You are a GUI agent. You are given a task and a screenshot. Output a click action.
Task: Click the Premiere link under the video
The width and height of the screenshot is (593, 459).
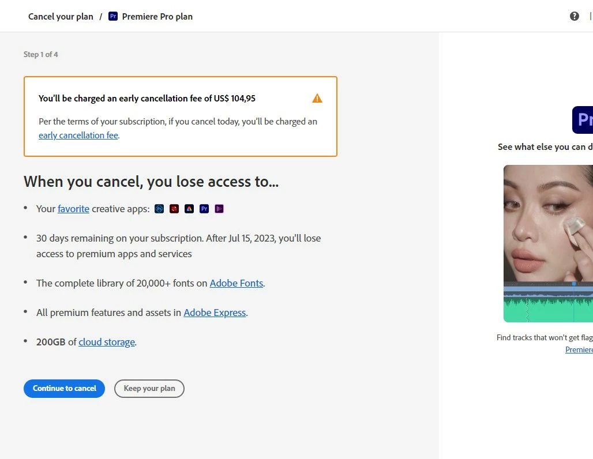[579, 350]
